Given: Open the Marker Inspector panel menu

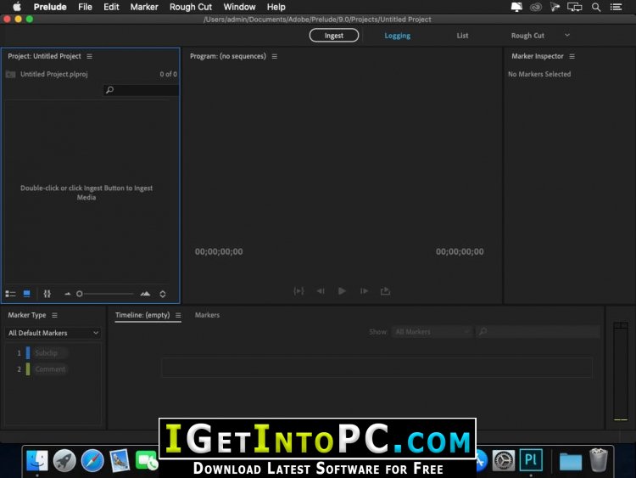Looking at the screenshot, I should click(x=572, y=56).
